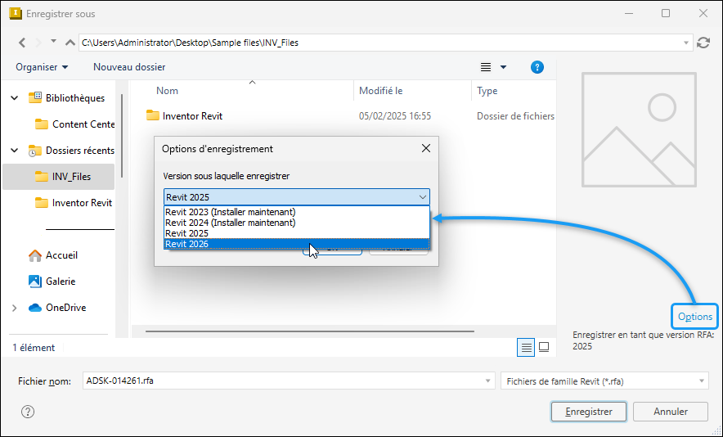This screenshot has height=437, width=723.
Task: Click the date 05/02/2025 16:55
Action: [x=395, y=116]
